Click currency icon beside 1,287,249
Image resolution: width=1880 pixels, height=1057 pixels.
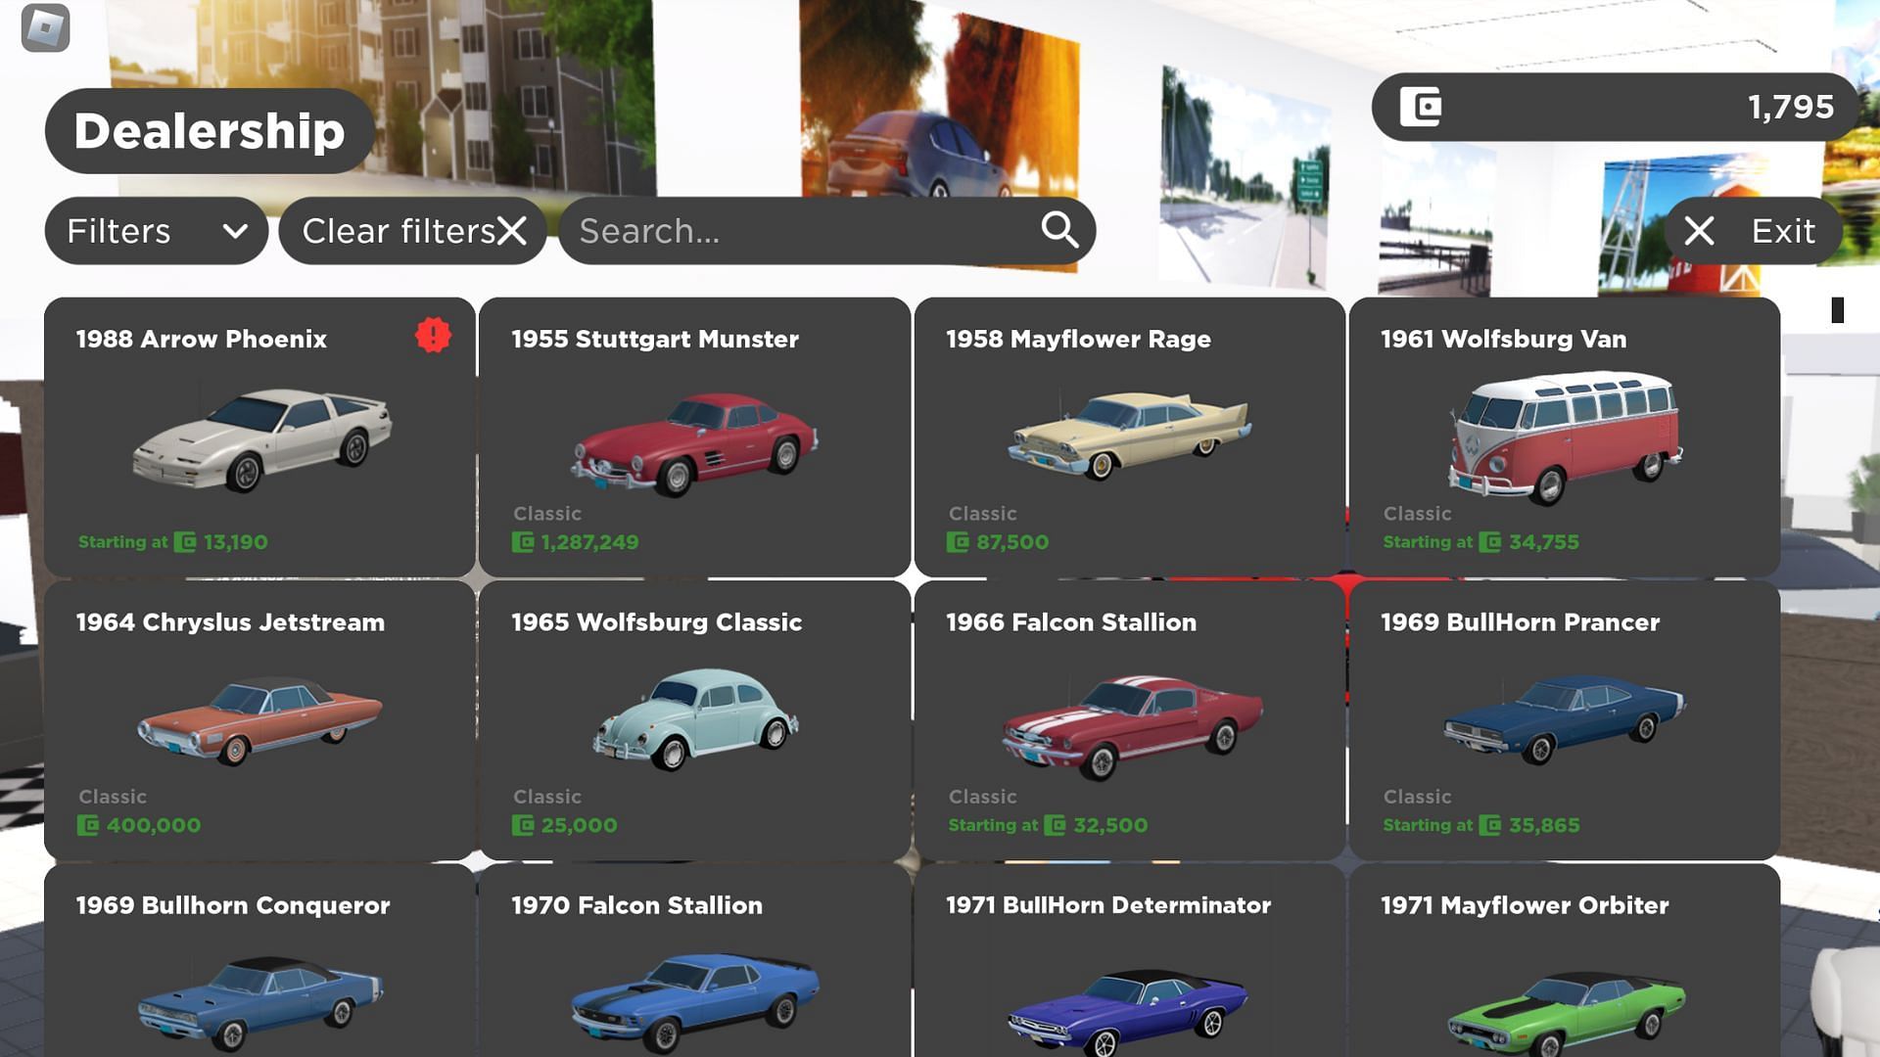[x=523, y=542]
